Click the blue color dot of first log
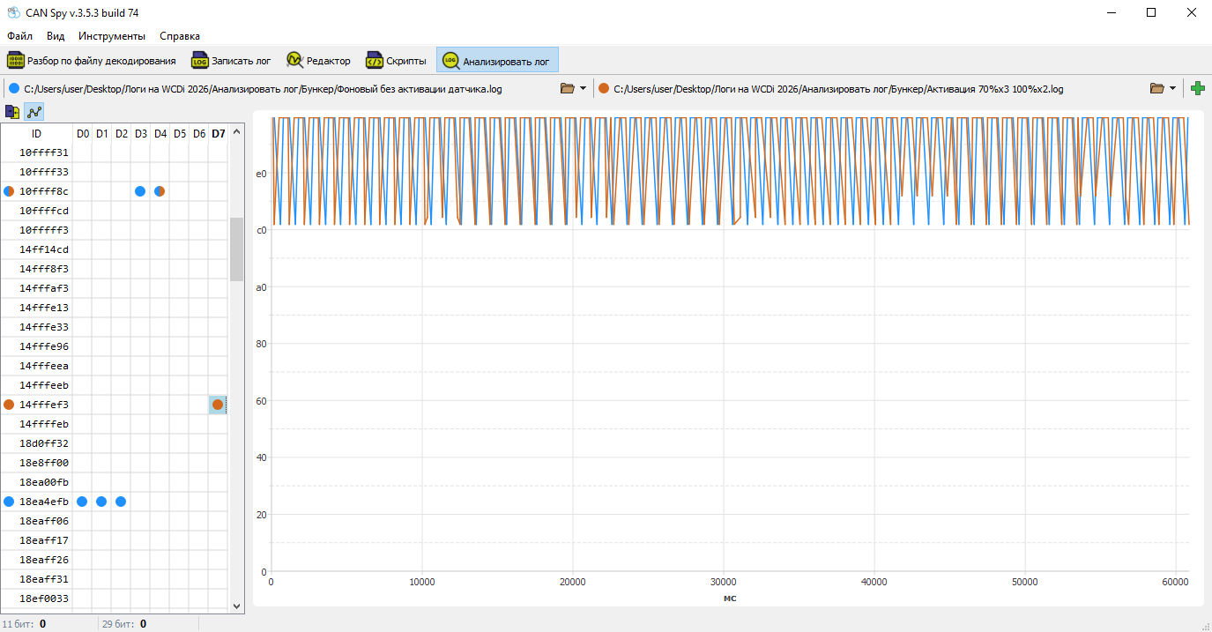This screenshot has height=632, width=1212. (x=13, y=88)
